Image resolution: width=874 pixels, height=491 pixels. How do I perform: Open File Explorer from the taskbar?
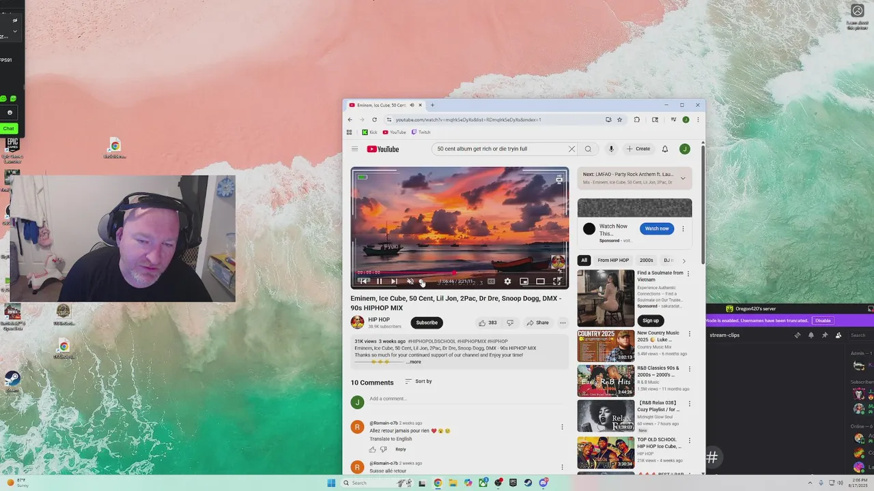(453, 483)
